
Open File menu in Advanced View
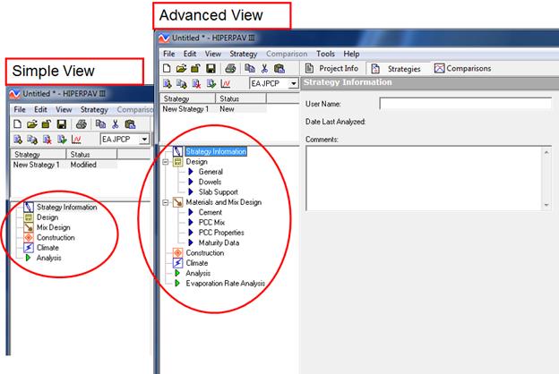pos(169,54)
